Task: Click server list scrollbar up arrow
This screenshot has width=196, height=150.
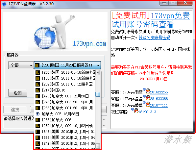Action: pyautogui.click(x=98, y=72)
